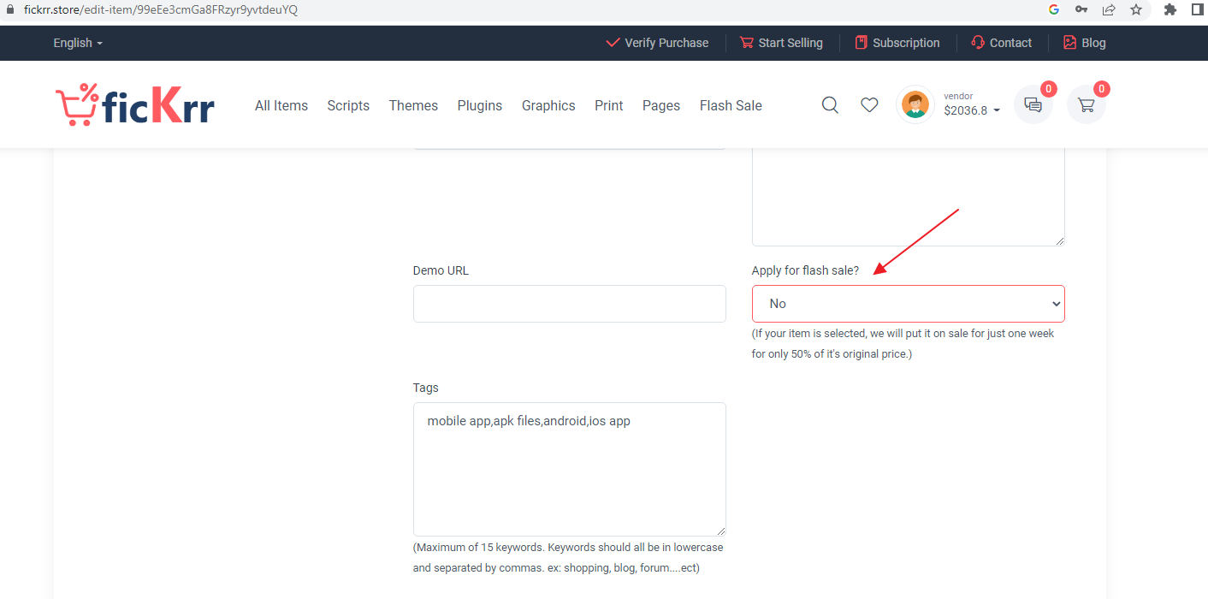Click the flash sale one week hint text
This screenshot has width=1208, height=599.
(903, 343)
